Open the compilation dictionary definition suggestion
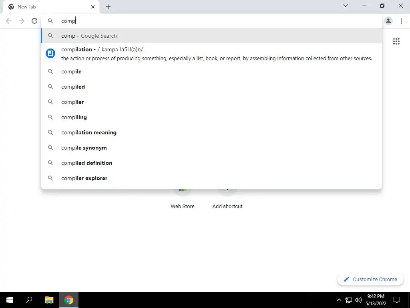Viewport: 410px width, 308px height. (211, 54)
